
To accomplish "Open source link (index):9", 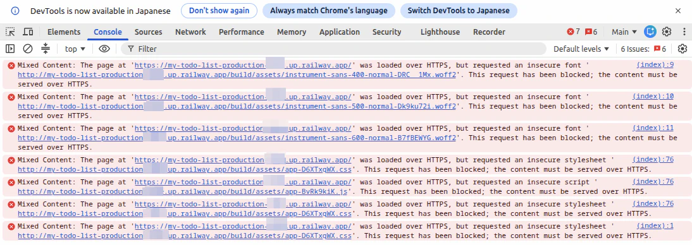I will [x=655, y=65].
